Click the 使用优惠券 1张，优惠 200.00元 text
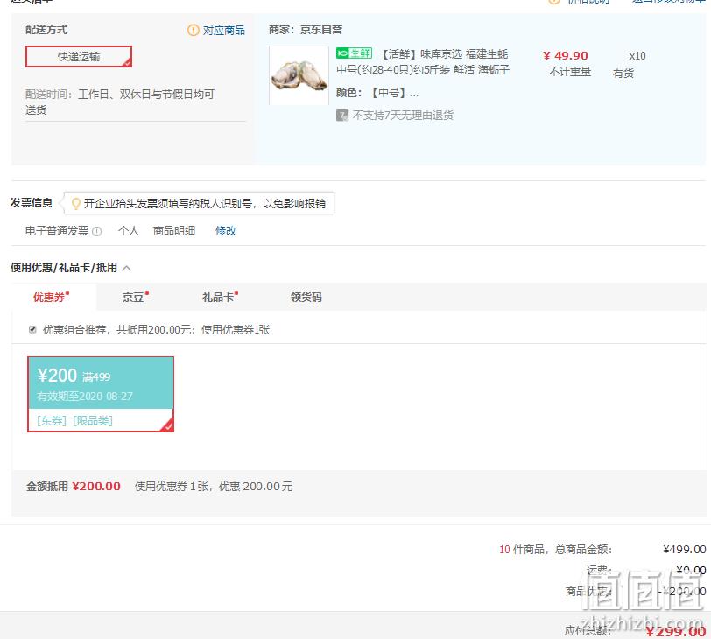 214,487
